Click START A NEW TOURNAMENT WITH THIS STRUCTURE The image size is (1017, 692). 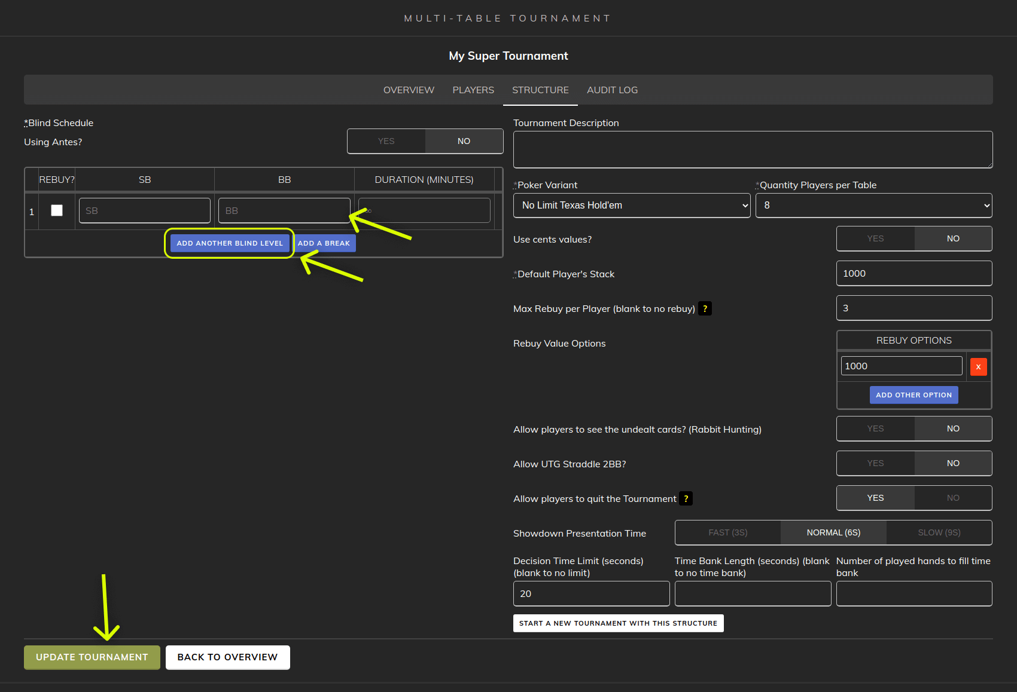point(618,623)
